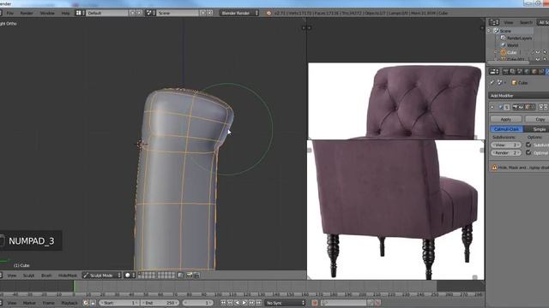
Task: Open the File menu
Action: [x=9, y=13]
